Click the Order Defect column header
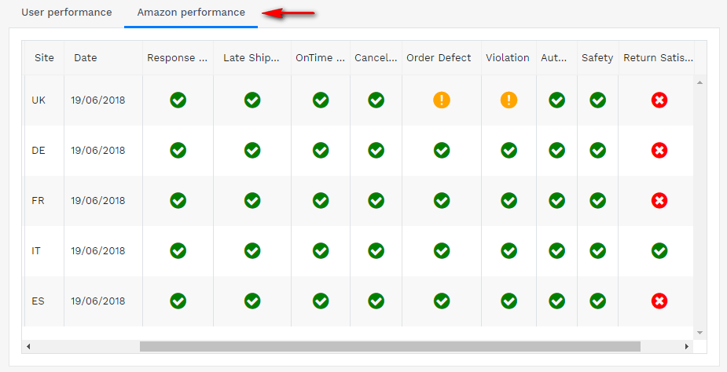The image size is (727, 372). (x=439, y=58)
